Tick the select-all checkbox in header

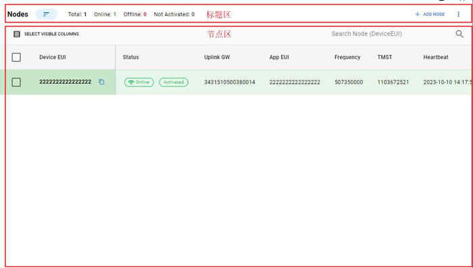[16, 57]
